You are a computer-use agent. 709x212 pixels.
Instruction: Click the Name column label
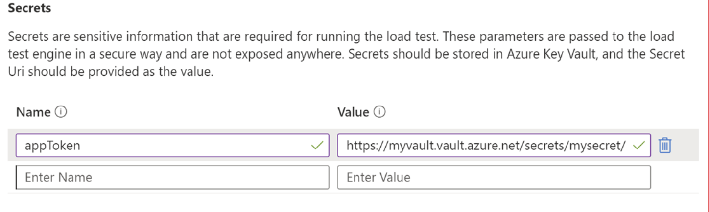coord(33,112)
